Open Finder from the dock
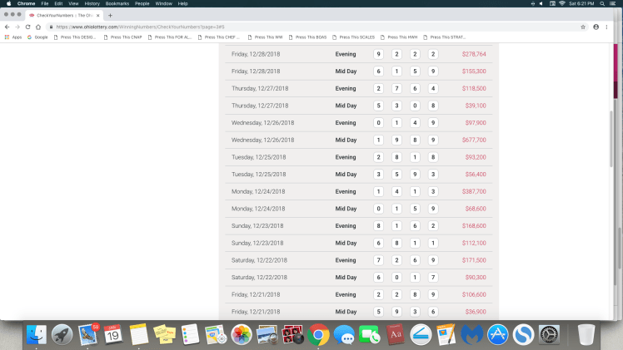 point(37,335)
